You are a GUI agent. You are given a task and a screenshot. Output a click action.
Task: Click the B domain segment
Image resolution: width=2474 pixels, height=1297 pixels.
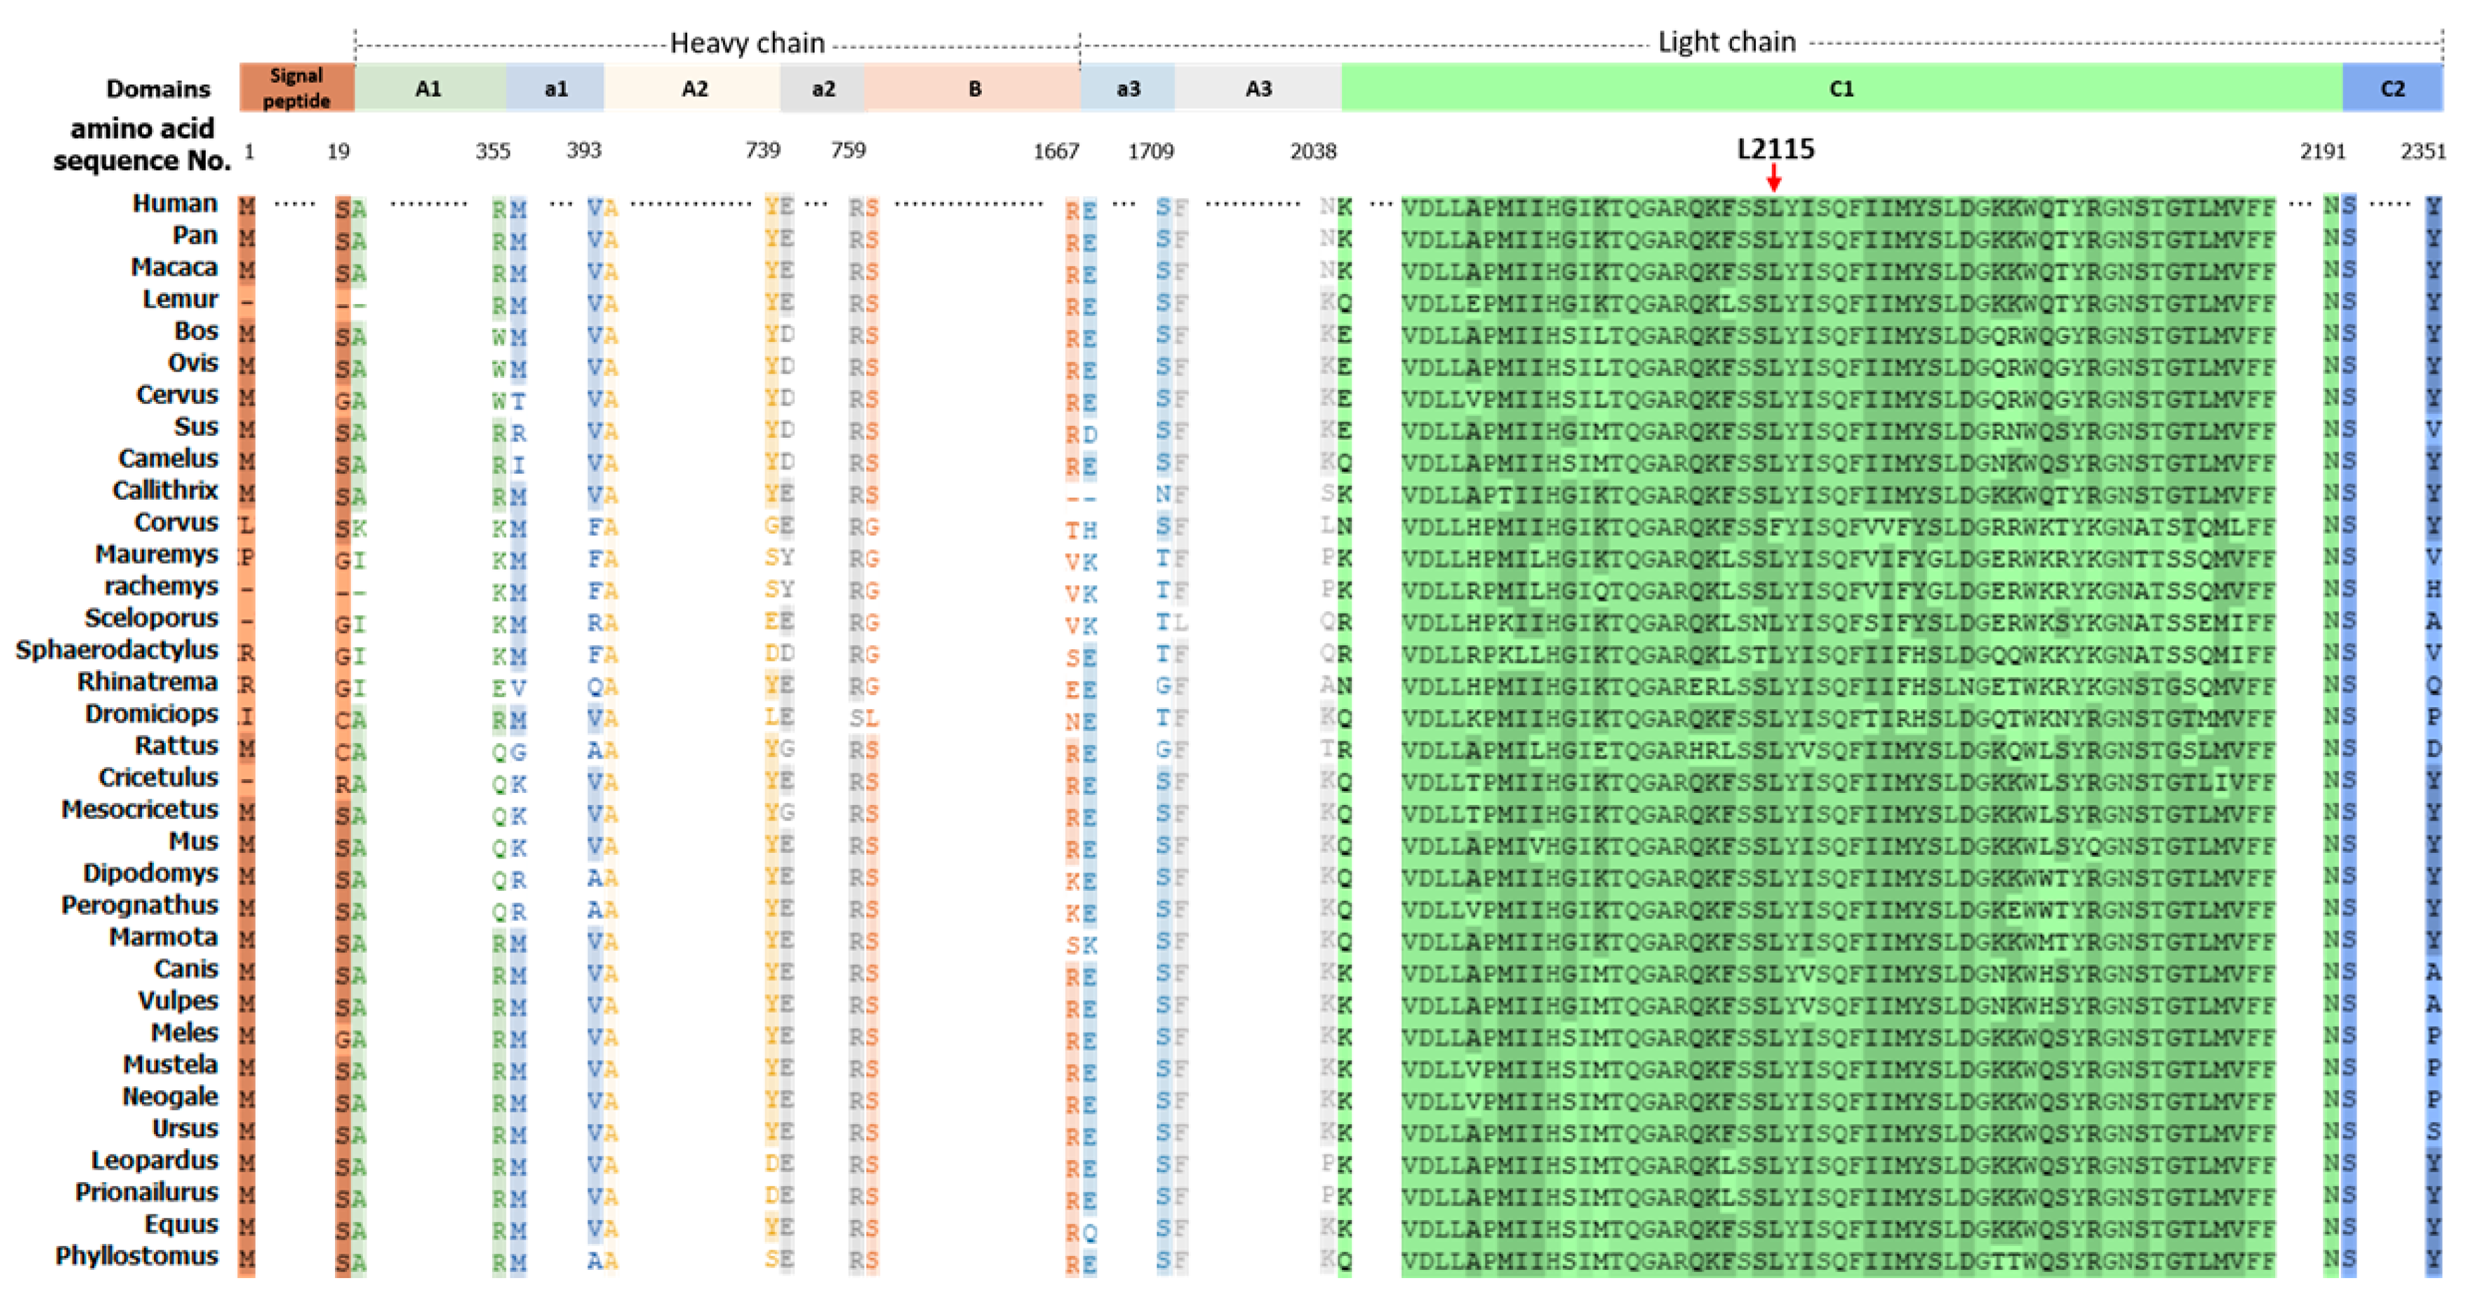974,88
